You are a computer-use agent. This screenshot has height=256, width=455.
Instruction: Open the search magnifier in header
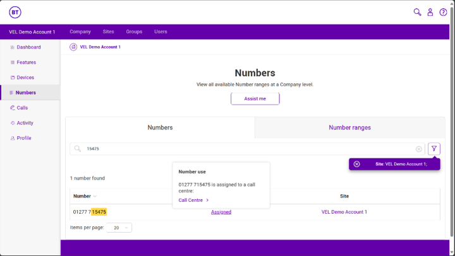coord(417,12)
